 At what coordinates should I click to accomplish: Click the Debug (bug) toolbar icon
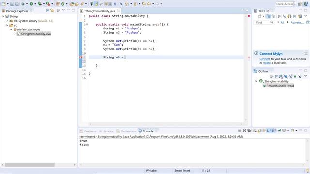click(x=23, y=4)
